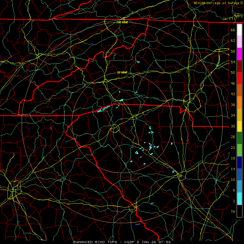Click the '100 NMI' range ring label
The width and height of the screenshot is (244, 244).
click(x=122, y=22)
